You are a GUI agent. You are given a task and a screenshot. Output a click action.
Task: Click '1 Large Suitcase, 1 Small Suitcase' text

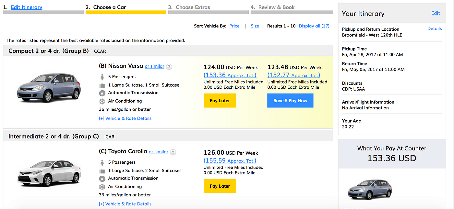tap(144, 85)
